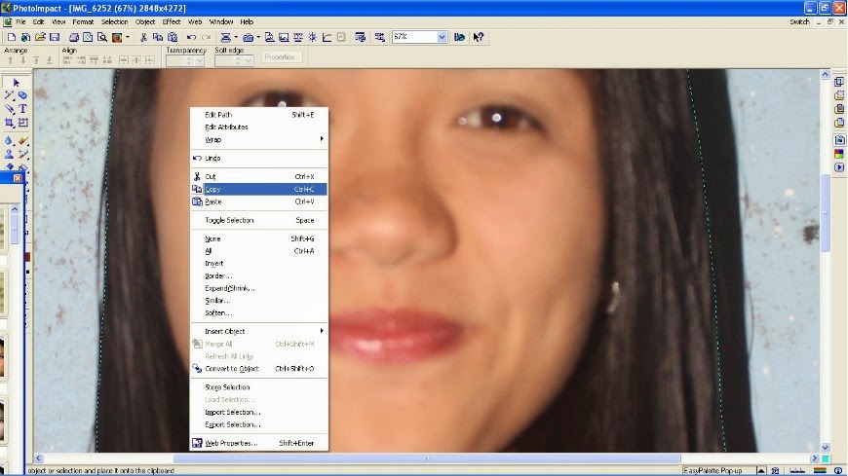Screen dimensions: 848x476
Task: Click the Open folder toolbar icon
Action: [x=40, y=37]
